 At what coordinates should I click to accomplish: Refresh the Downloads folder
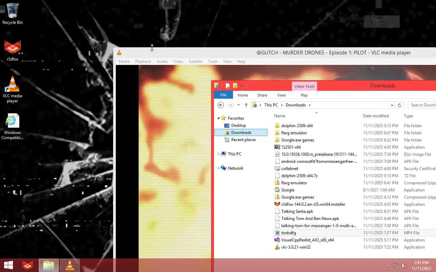coord(400,105)
